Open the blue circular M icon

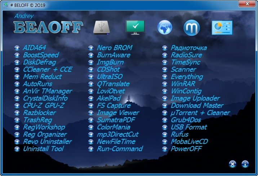[x=191, y=28]
